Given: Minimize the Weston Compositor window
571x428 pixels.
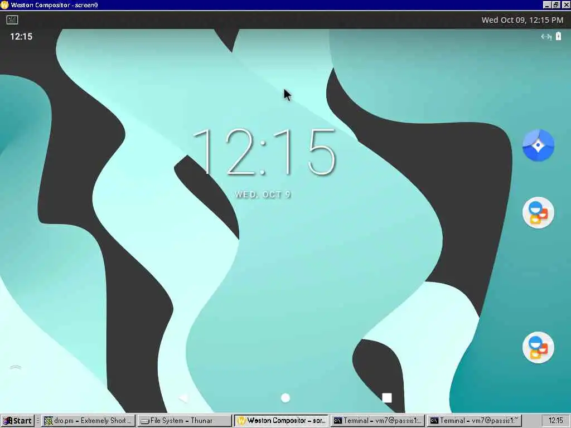Looking at the screenshot, I should [546, 4].
